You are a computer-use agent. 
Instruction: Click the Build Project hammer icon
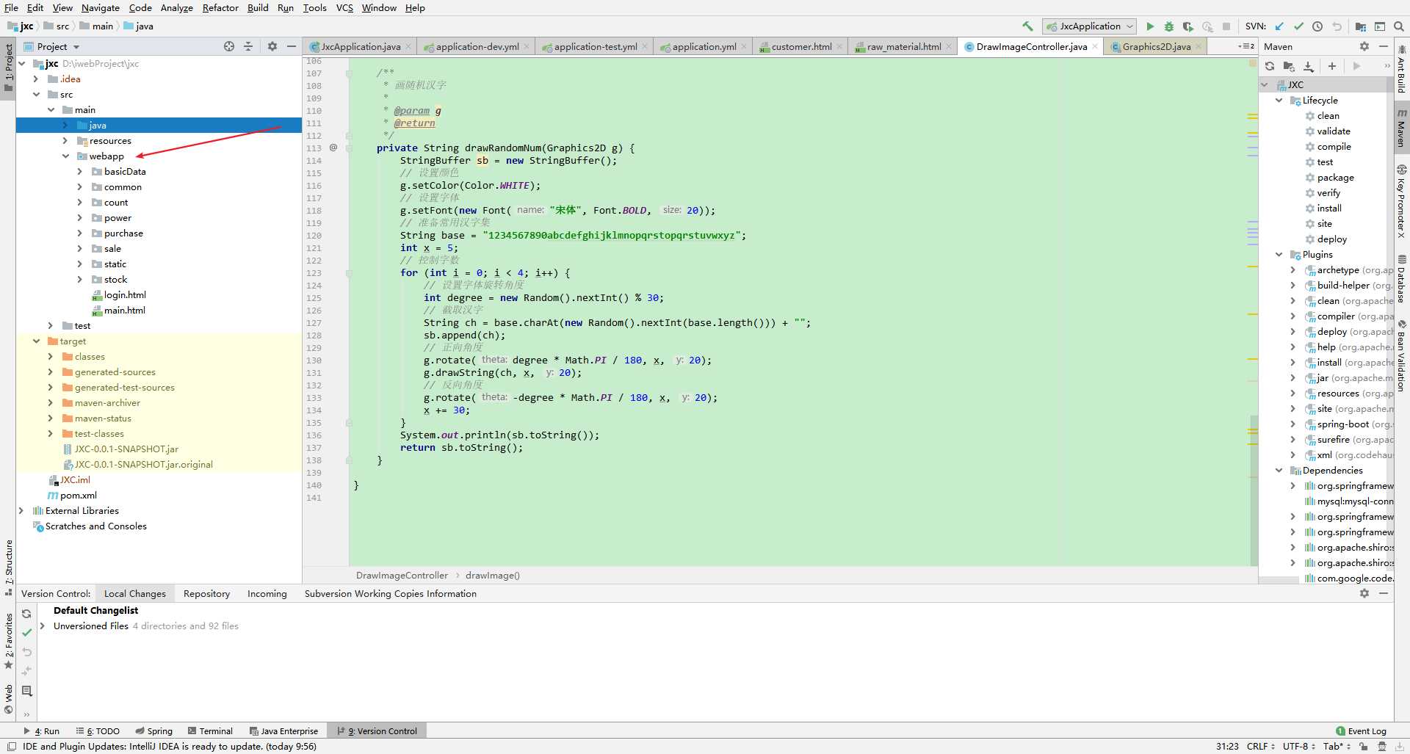point(1028,26)
